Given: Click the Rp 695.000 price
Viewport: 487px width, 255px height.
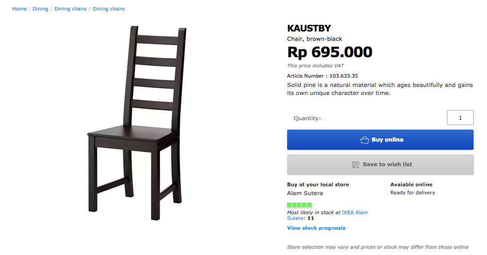Looking at the screenshot, I should (x=330, y=52).
